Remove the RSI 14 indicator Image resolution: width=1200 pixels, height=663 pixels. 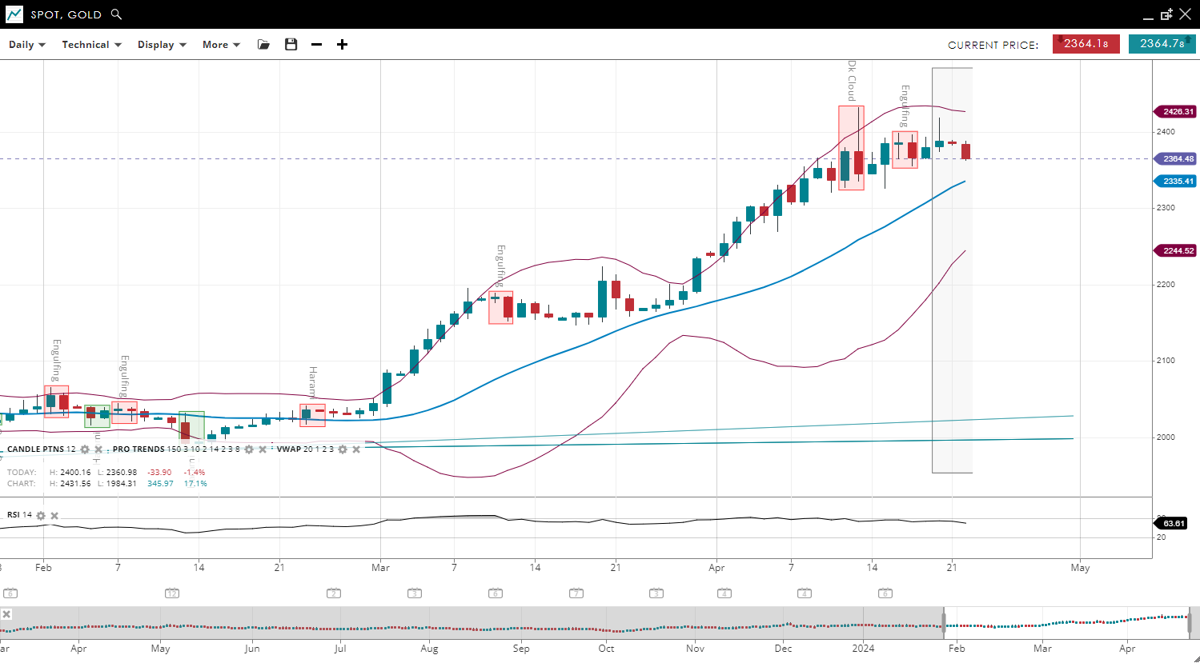[54, 515]
